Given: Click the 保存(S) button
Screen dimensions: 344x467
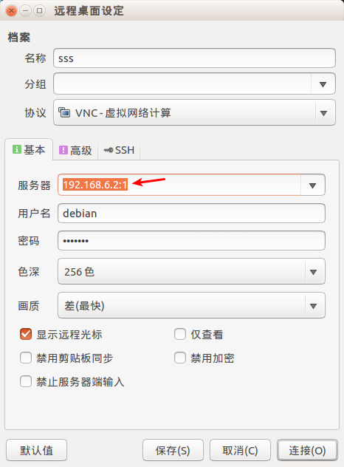Looking at the screenshot, I should coord(173,450).
